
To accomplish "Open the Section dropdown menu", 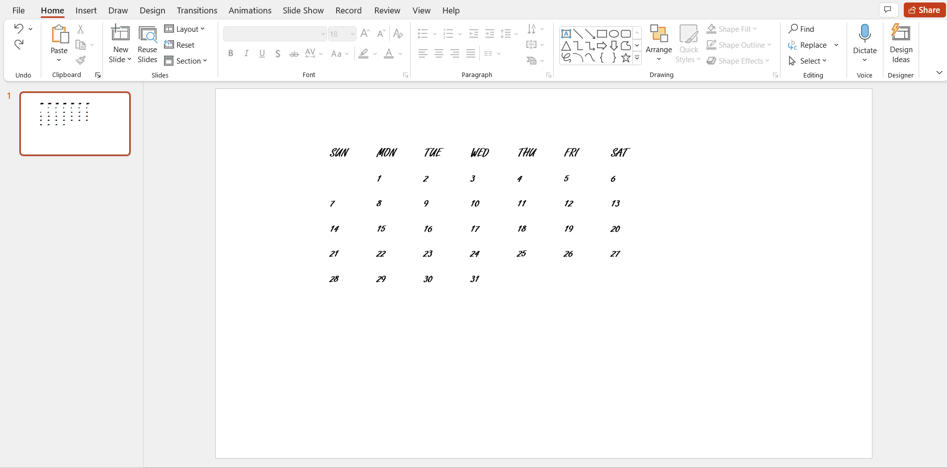I will coord(186,61).
